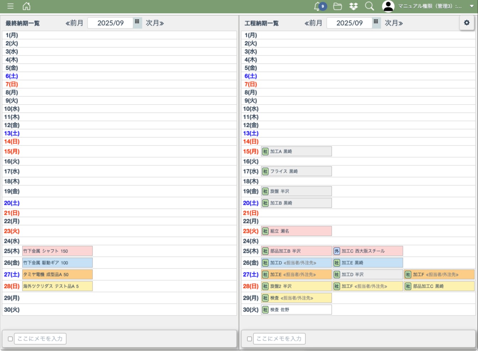Image resolution: width=478 pixels, height=351 pixels.
Task: Open the 竹下金属 シャフト 150 entry
Action: click(57, 251)
